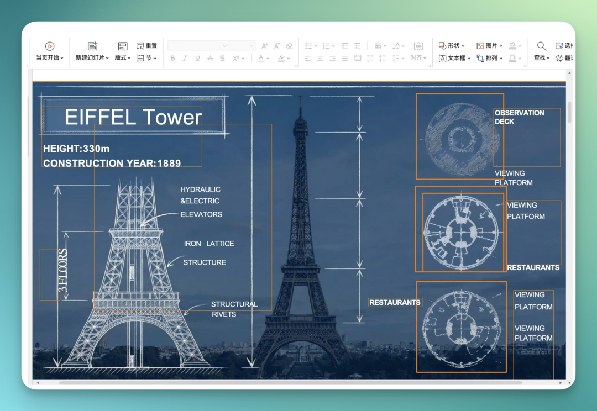597x411 pixels.
Task: Expand the Shapes (形状) dropdown
Action: coord(452,46)
